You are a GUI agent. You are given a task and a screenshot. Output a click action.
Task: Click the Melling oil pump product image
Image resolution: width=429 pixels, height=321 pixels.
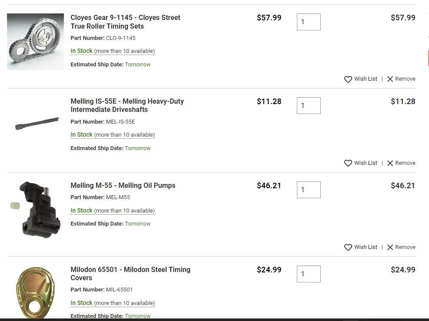[37, 210]
